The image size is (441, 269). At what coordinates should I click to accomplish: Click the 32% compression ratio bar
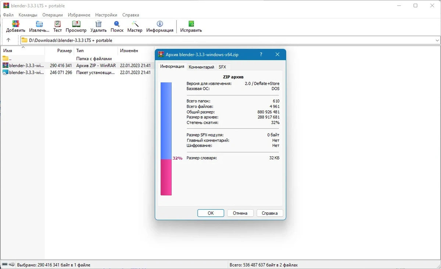point(166,139)
